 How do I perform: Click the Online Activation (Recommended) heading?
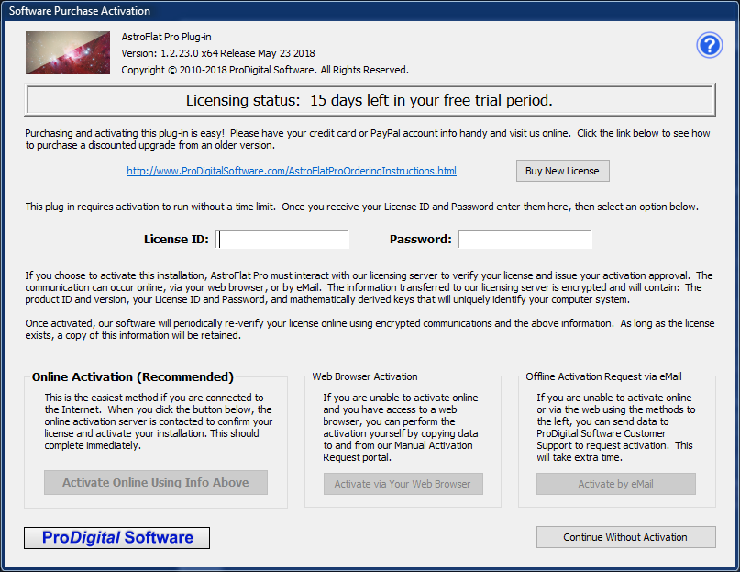coord(133,376)
